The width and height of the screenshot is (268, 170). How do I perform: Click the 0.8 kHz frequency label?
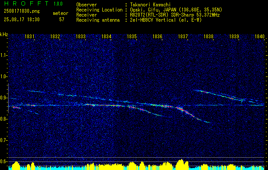3,119
